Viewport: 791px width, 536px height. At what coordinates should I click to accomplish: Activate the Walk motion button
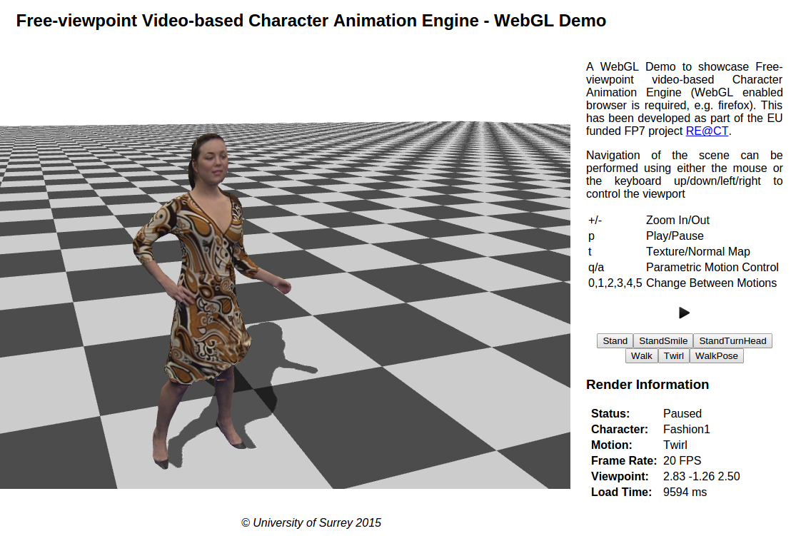tap(642, 356)
